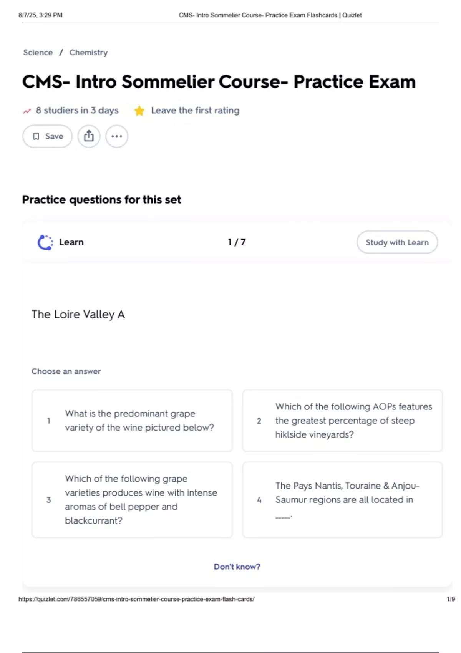Image resolution: width=461 pixels, height=653 pixels.
Task: Click the trending studiers arrow icon
Action: 27,111
